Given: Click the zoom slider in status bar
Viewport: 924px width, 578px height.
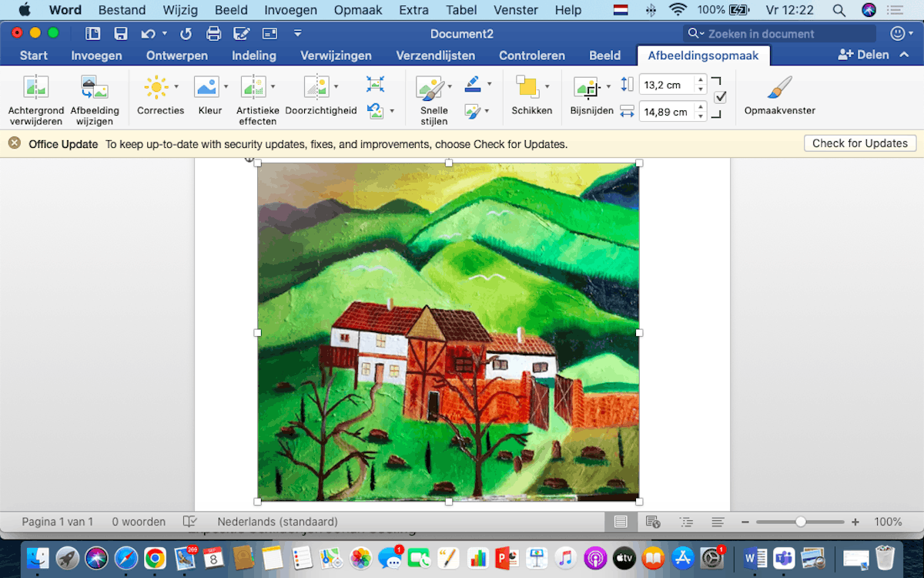Looking at the screenshot, I should [801, 522].
